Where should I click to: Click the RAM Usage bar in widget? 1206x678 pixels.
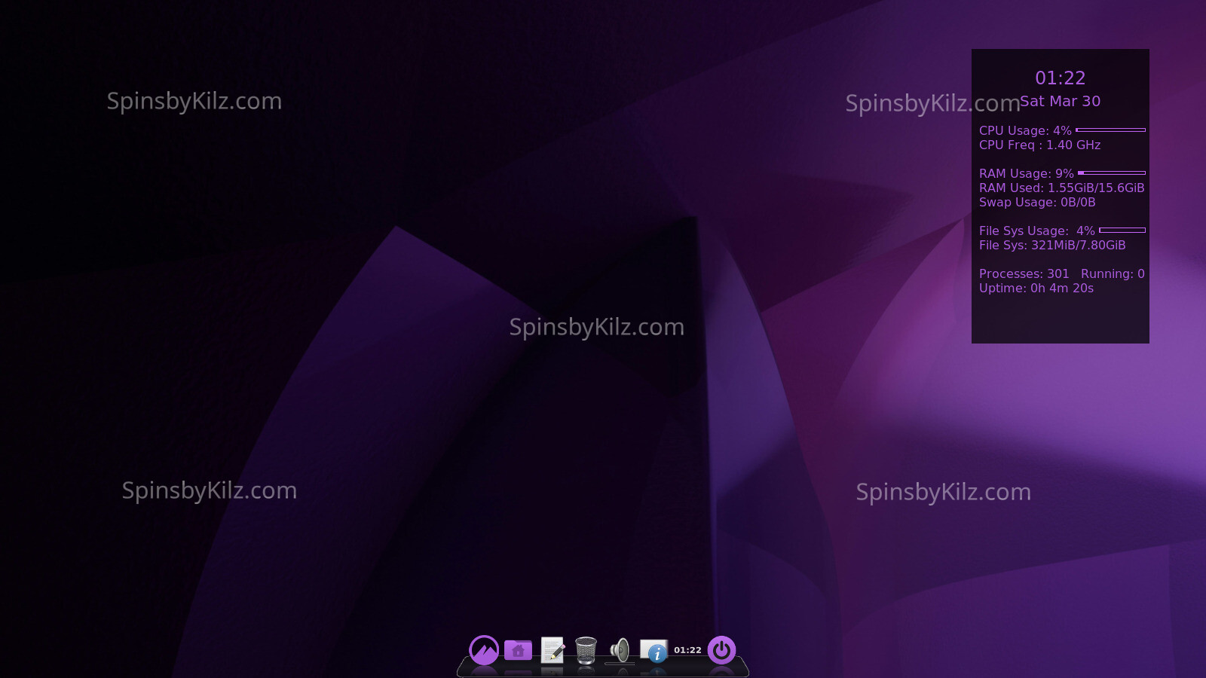point(1111,173)
